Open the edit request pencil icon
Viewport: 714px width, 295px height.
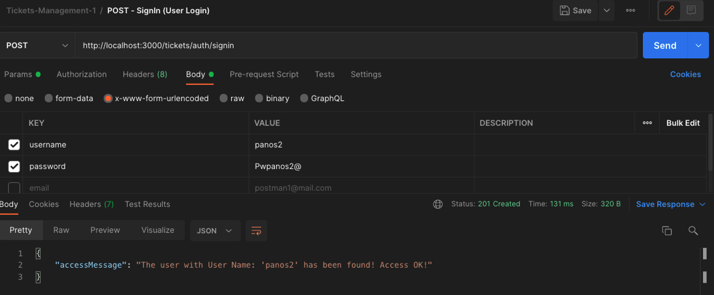[669, 10]
